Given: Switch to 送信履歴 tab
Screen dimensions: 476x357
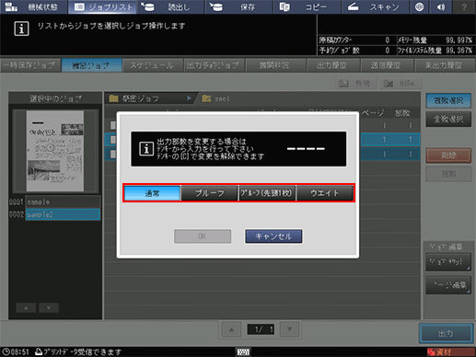Looking at the screenshot, I should [x=387, y=65].
